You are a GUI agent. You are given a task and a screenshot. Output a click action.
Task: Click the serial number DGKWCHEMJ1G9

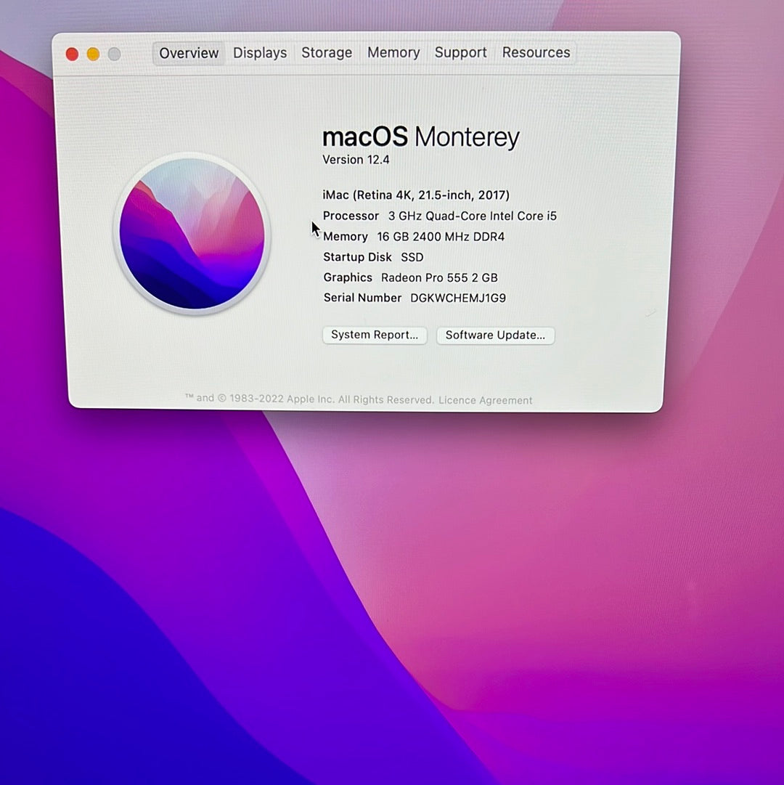(x=458, y=298)
